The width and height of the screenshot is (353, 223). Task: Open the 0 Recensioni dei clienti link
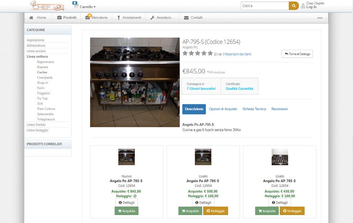237,54
